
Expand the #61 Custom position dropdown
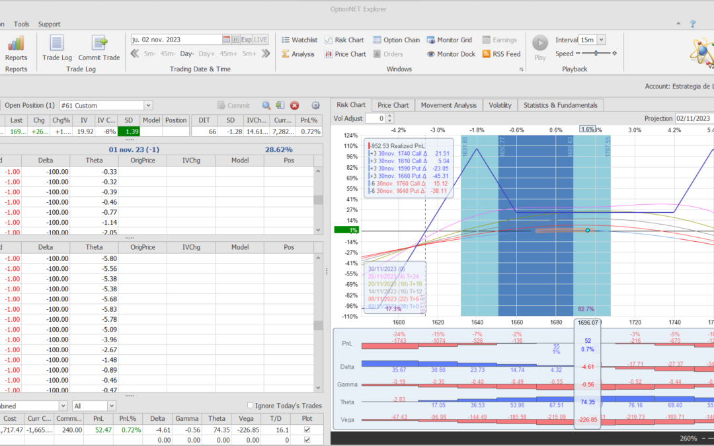148,105
